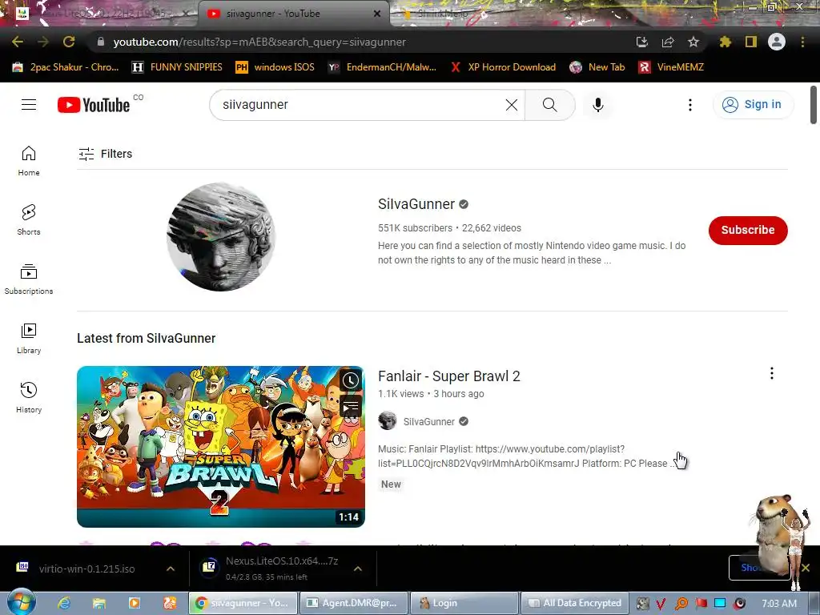Open History in the sidebar
The height and width of the screenshot is (615, 820).
pyautogui.click(x=29, y=397)
